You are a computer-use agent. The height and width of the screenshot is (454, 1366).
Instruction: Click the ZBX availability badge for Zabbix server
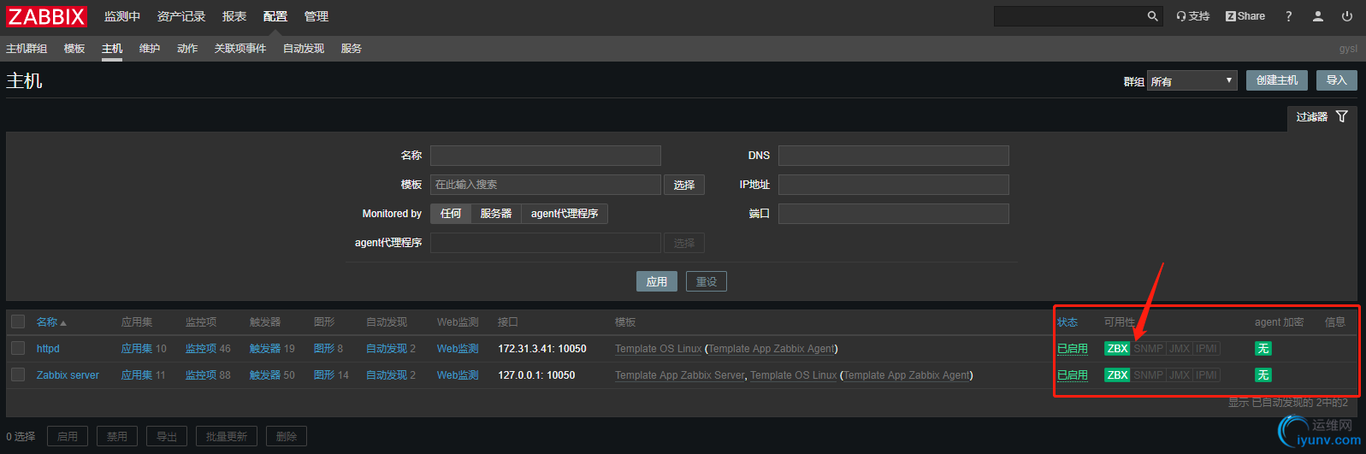click(1117, 374)
